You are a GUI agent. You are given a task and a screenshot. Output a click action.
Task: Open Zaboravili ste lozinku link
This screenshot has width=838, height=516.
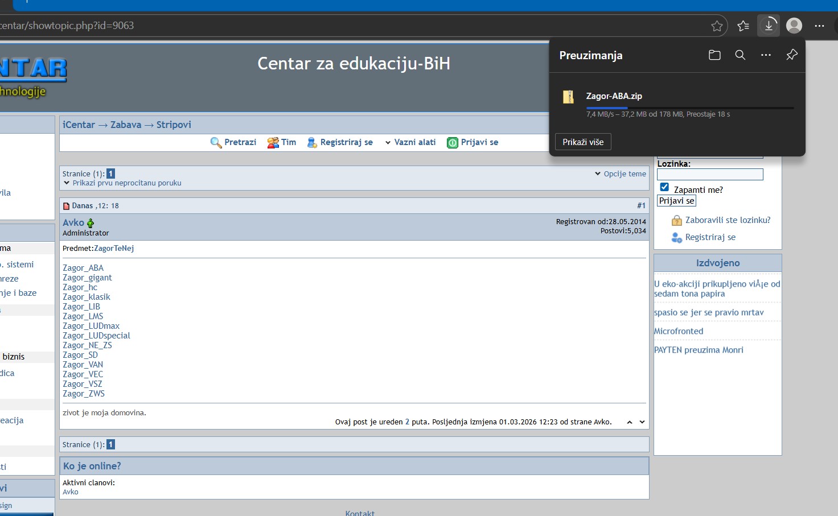pyautogui.click(x=727, y=220)
